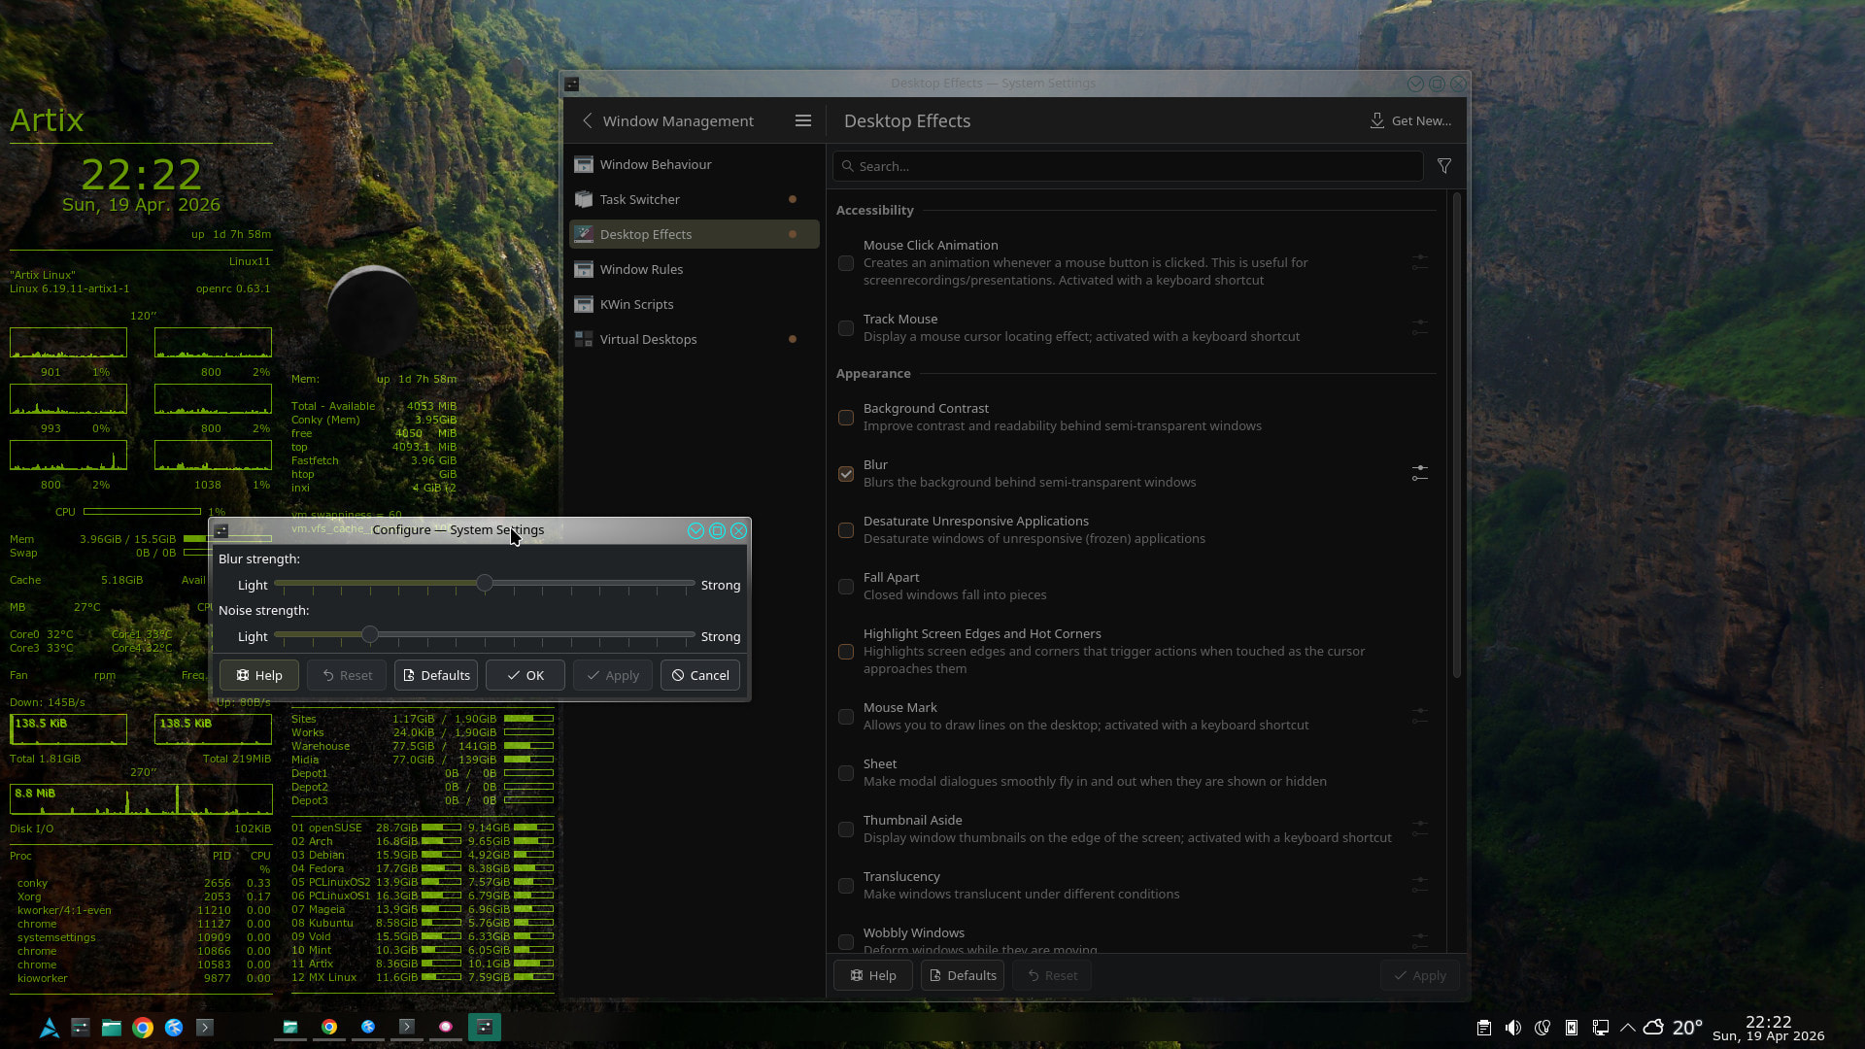Click the volume icon in system tray
Image resolution: width=1865 pixels, height=1049 pixels.
coord(1512,1028)
